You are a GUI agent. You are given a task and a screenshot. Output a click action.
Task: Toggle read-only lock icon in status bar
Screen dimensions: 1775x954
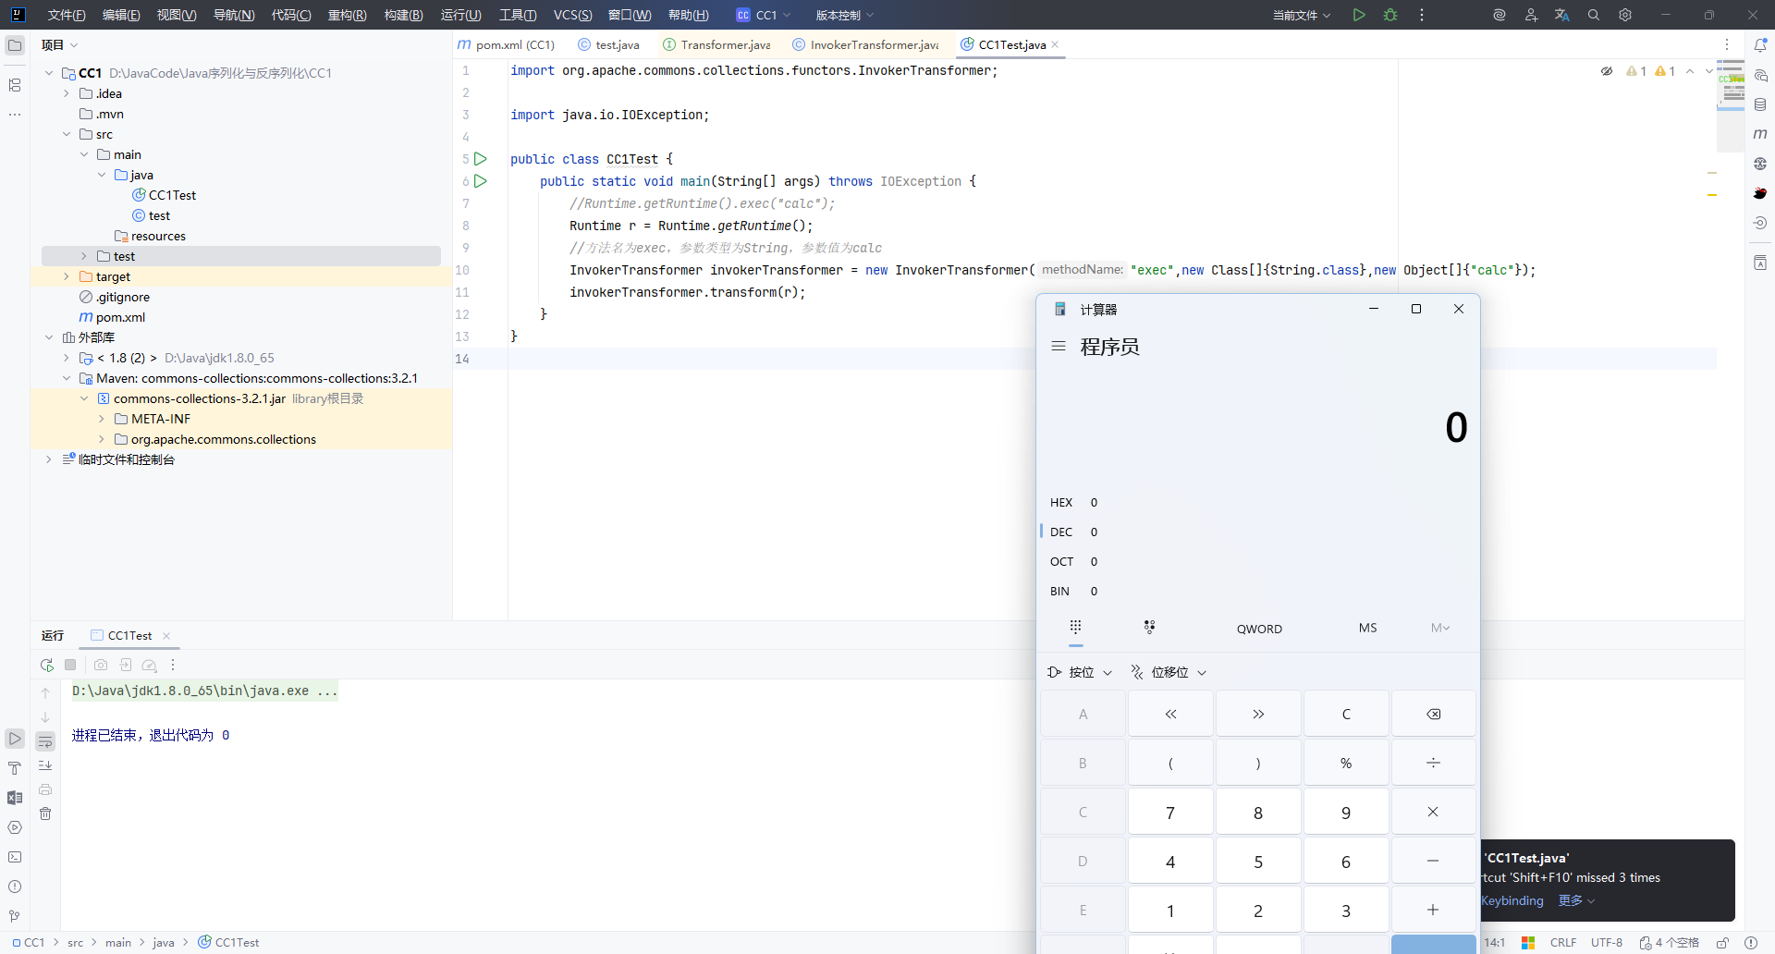(1723, 943)
